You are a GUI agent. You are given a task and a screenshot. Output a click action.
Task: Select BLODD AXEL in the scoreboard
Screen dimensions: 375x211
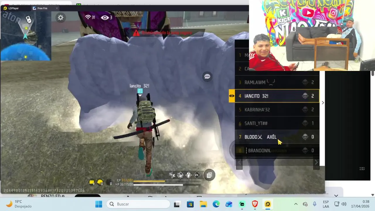tap(277, 137)
